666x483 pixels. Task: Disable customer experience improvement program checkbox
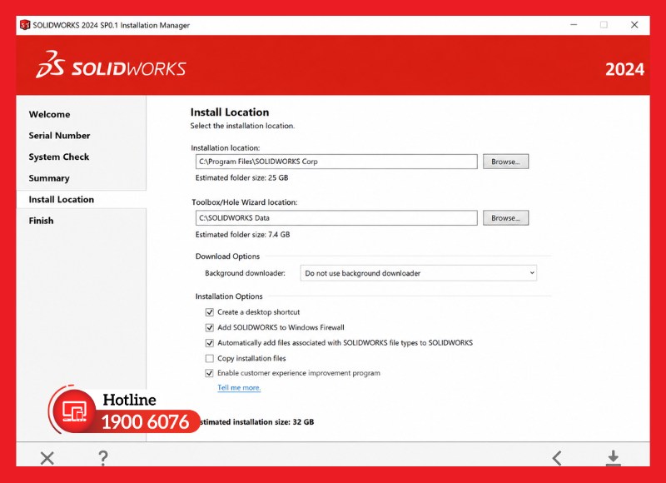(x=210, y=373)
